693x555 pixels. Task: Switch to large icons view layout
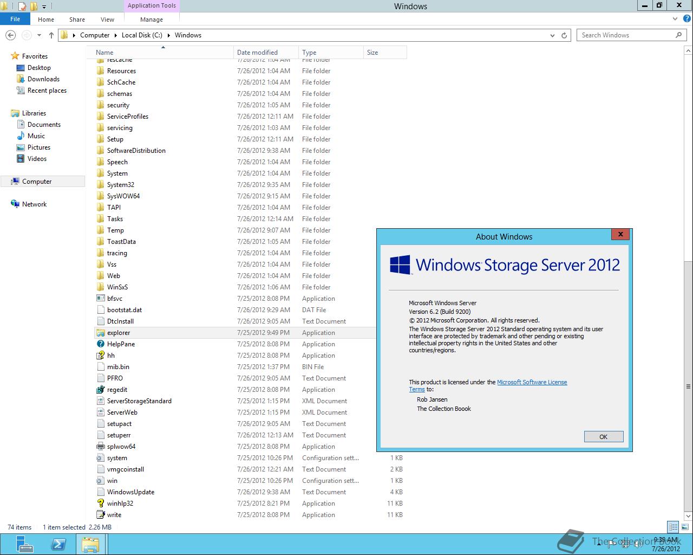coord(684,527)
